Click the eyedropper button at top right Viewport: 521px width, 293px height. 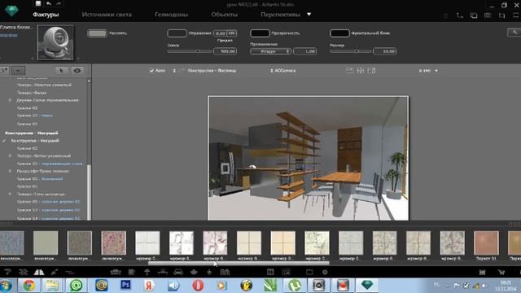coord(514,33)
